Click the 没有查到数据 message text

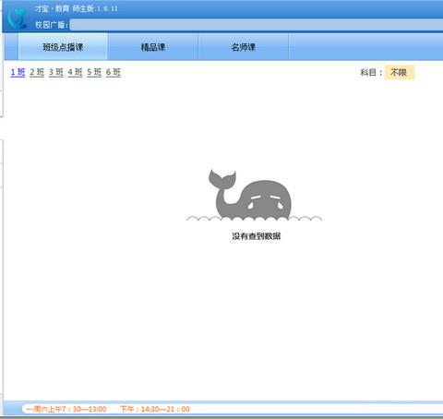(x=257, y=236)
